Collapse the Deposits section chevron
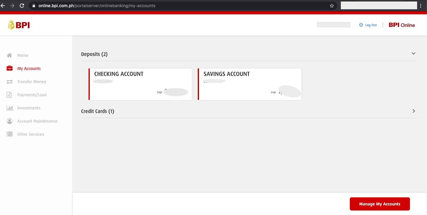Viewport: 427px width, 215px height. pyautogui.click(x=414, y=54)
